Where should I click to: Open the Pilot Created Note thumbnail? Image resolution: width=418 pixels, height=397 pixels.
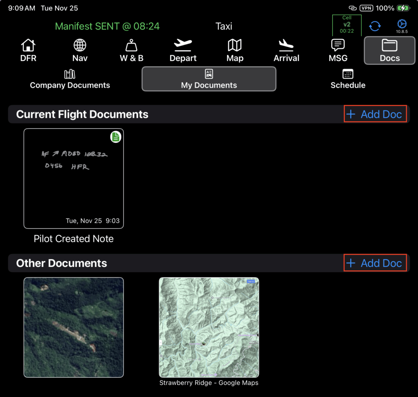73,179
